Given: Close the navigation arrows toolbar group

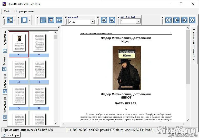Looking at the screenshot, I should coord(163,17).
